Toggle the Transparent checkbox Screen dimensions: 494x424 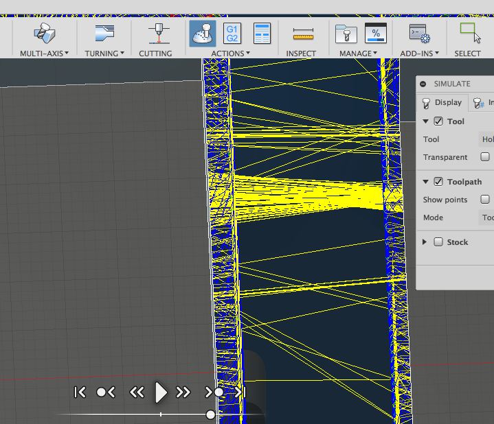coord(485,157)
